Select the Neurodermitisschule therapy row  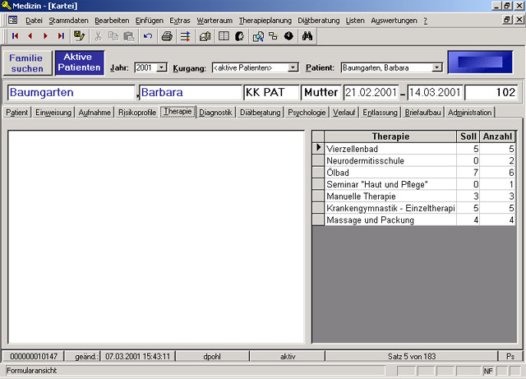coord(414,160)
